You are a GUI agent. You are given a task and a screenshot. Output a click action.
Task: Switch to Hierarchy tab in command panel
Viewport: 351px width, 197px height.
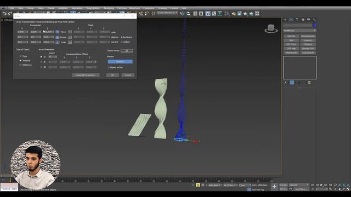(x=297, y=20)
